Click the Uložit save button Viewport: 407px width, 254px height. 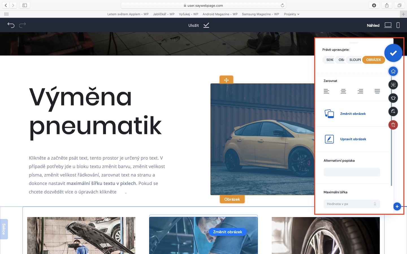pyautogui.click(x=193, y=25)
